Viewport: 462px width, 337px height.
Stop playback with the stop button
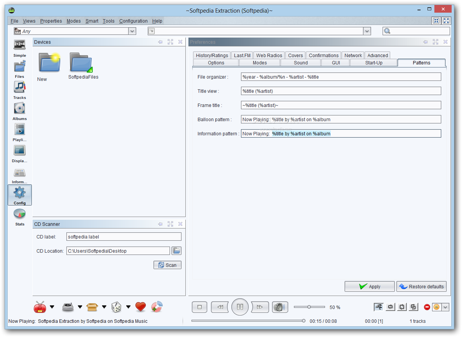[x=200, y=307]
